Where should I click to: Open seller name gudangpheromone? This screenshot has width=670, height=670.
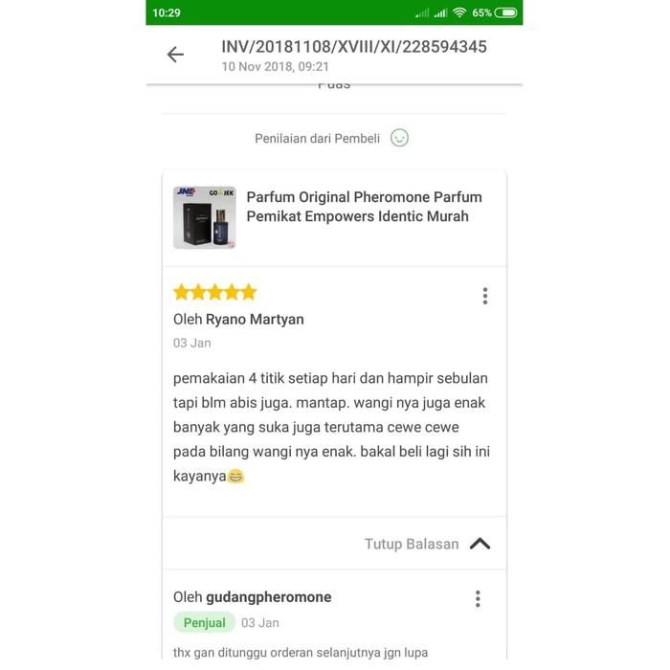[268, 597]
